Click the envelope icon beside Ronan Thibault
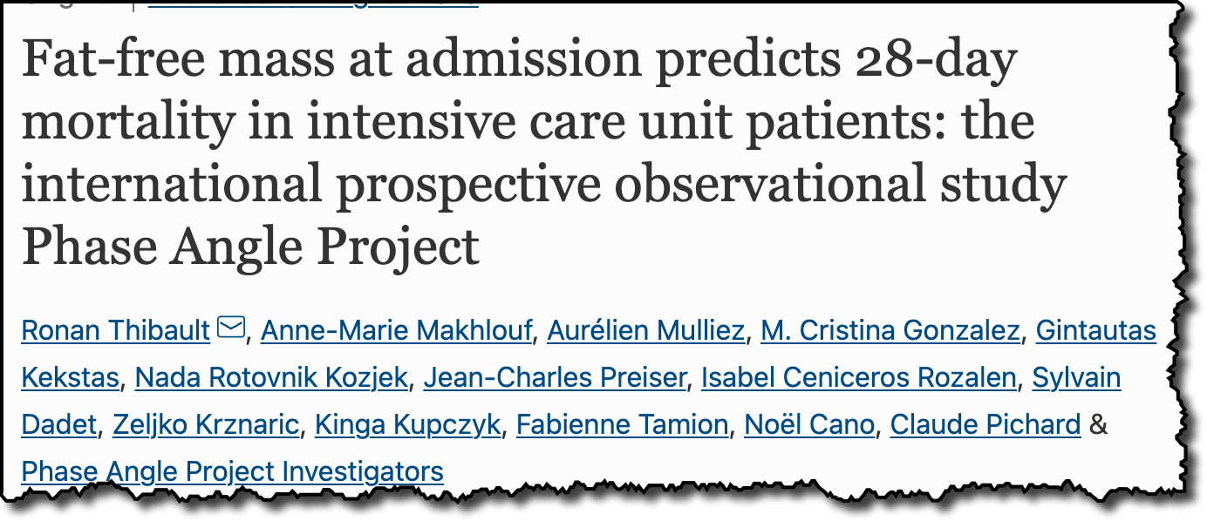 click(x=231, y=328)
